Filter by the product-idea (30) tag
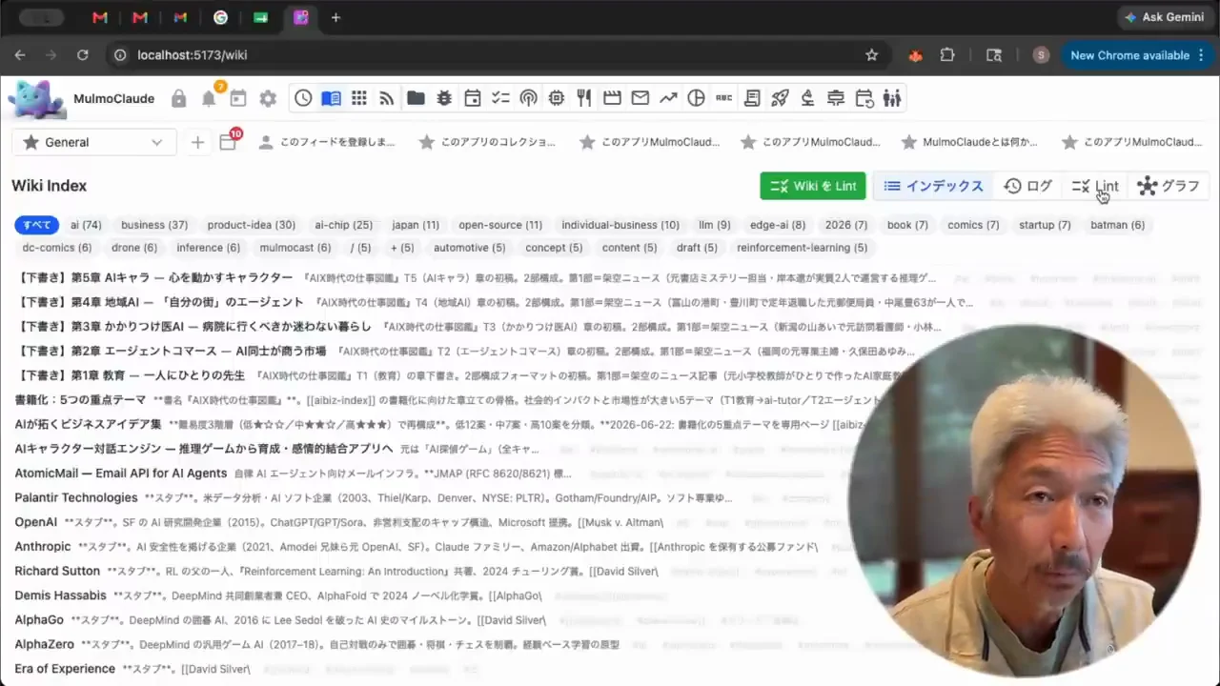 point(252,225)
